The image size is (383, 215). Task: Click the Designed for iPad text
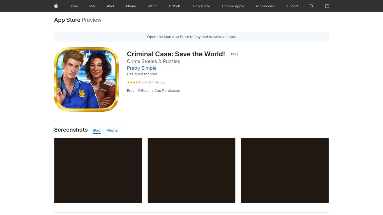click(142, 74)
